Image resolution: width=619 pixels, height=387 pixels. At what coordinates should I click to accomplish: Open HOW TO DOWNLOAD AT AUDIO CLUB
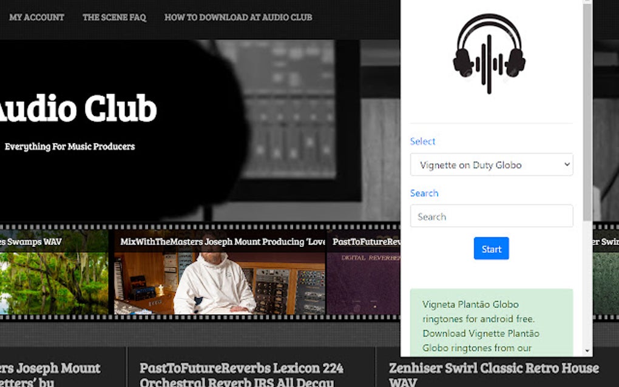(238, 18)
